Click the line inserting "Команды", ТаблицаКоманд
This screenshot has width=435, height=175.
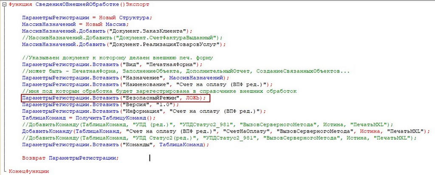[x=115, y=144]
